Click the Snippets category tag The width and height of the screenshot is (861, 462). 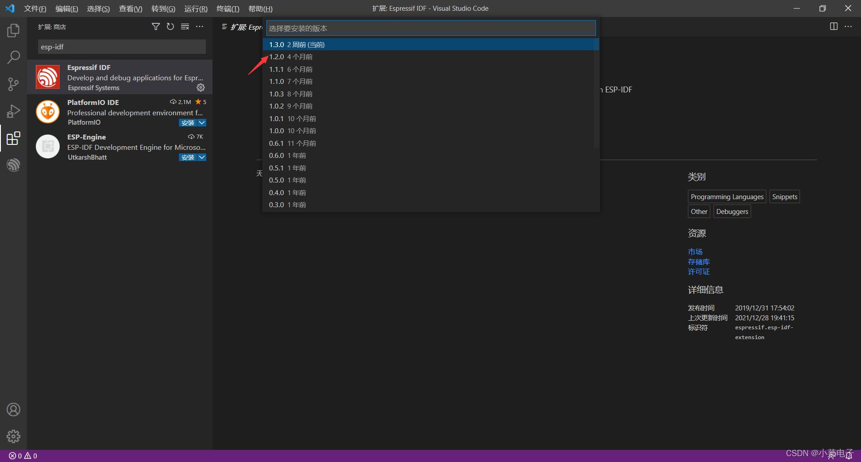point(785,196)
